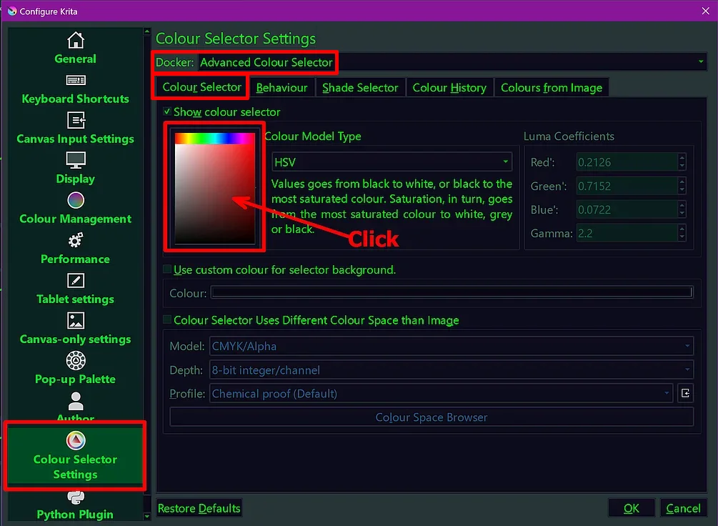Open Canvas Input Settings icon
The width and height of the screenshot is (718, 526).
pos(76,121)
